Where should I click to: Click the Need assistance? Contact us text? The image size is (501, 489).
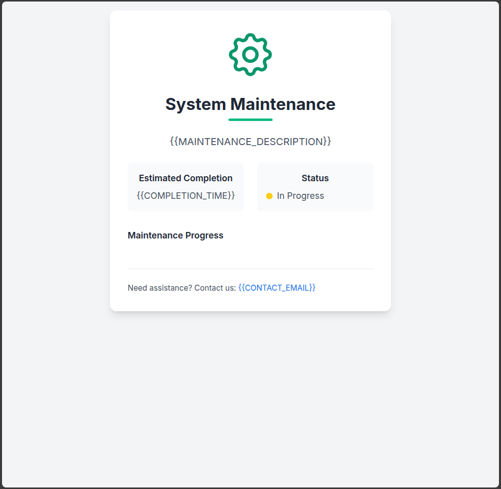[182, 288]
